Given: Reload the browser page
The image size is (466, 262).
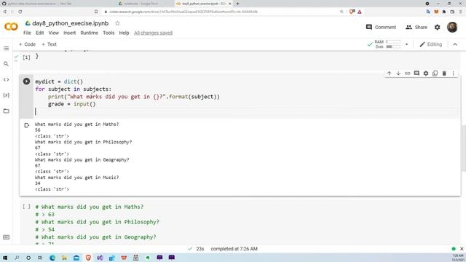Looking at the screenshot, I should pyautogui.click(x=20, y=12).
